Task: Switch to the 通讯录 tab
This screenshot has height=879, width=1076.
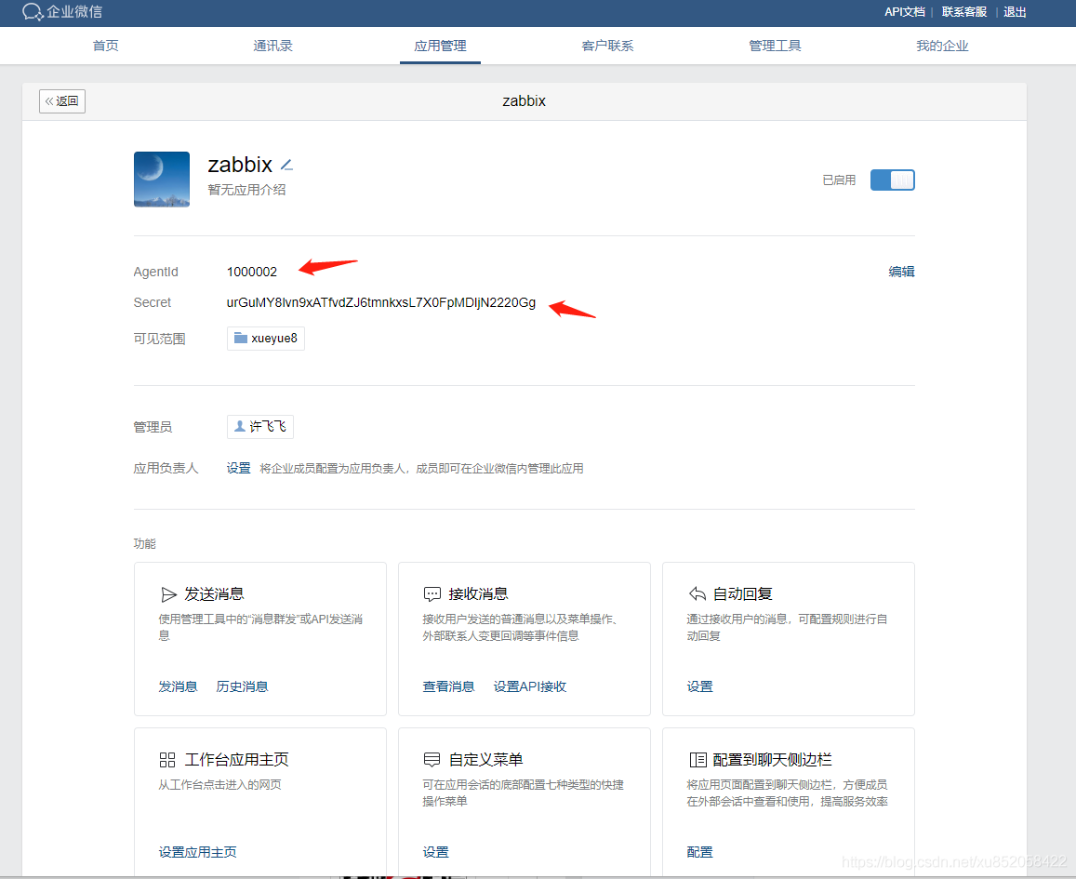Action: [x=273, y=46]
